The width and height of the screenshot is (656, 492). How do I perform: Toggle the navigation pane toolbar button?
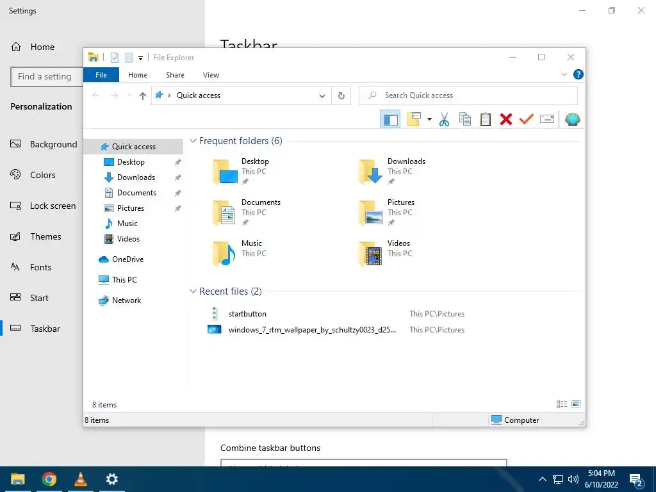tap(390, 120)
